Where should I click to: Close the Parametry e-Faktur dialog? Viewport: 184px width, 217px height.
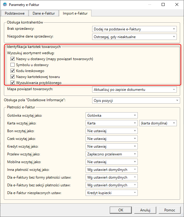177,5
